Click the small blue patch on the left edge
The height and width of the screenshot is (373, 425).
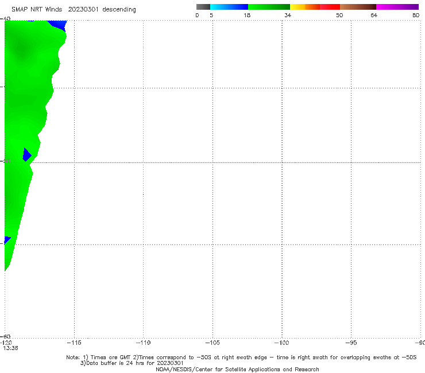[7, 240]
